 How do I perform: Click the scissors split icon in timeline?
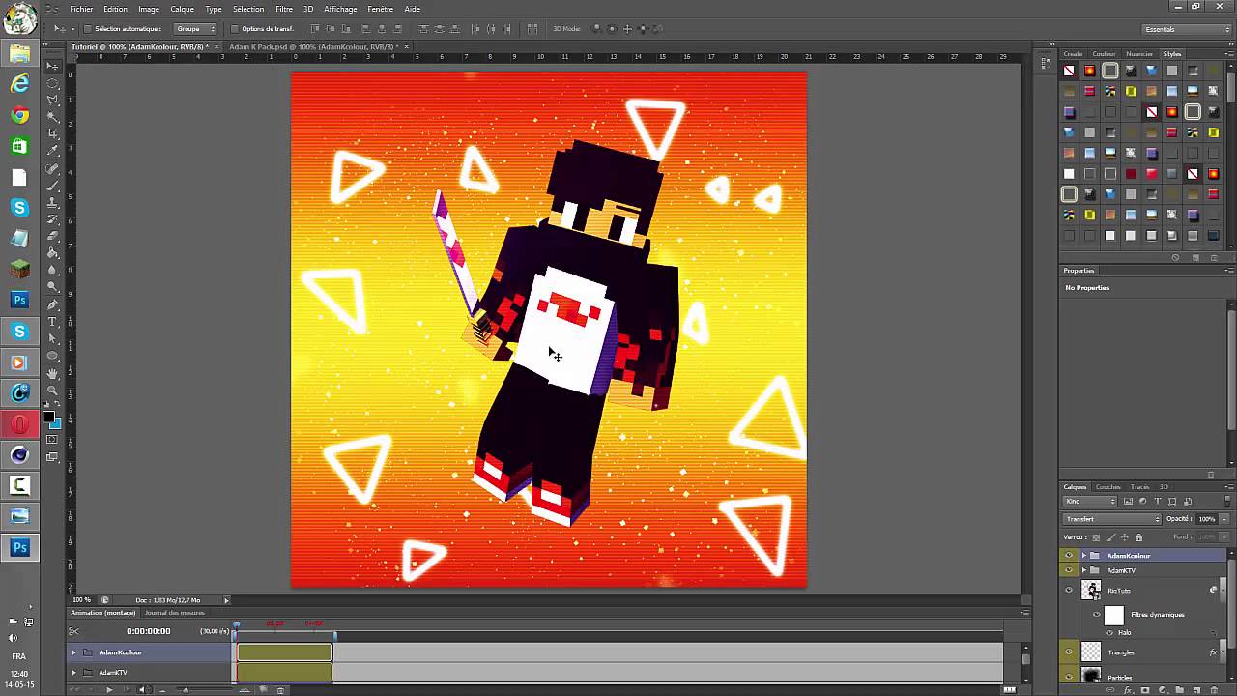coord(73,631)
